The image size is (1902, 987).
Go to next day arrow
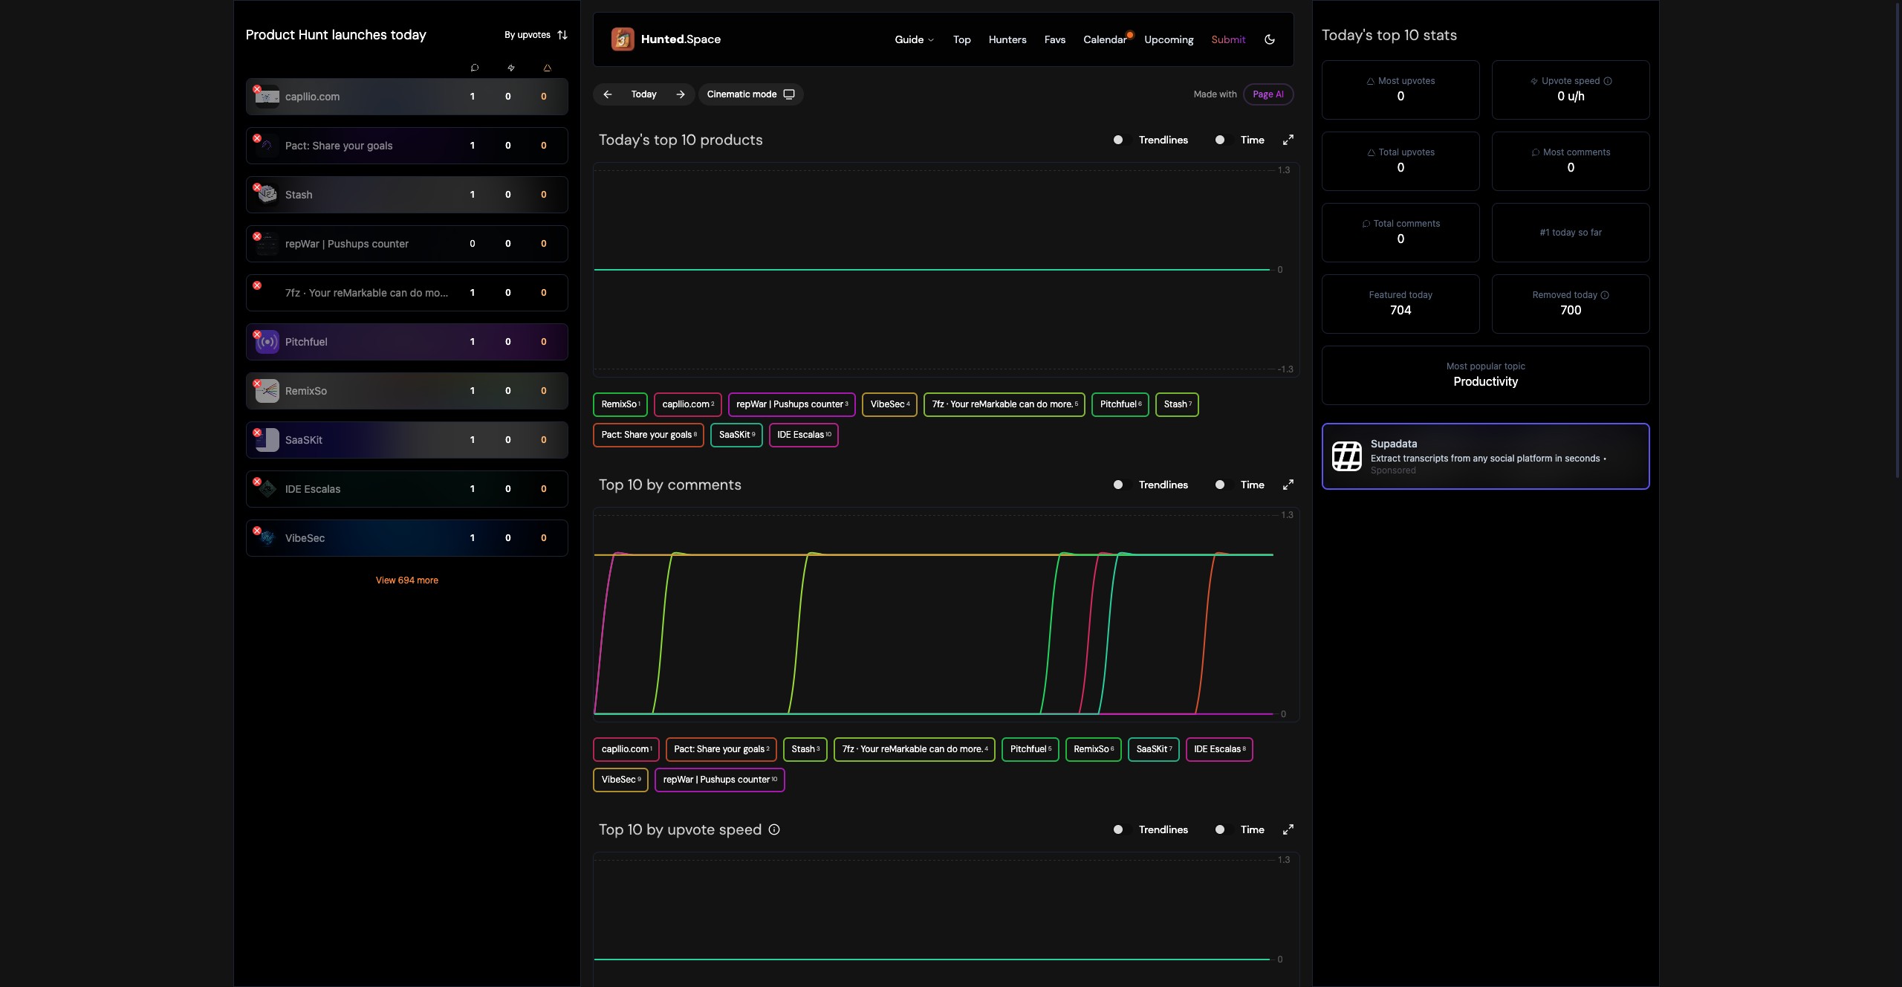pos(681,94)
